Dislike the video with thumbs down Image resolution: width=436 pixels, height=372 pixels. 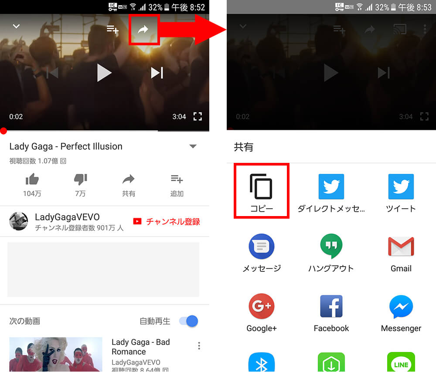pos(81,179)
